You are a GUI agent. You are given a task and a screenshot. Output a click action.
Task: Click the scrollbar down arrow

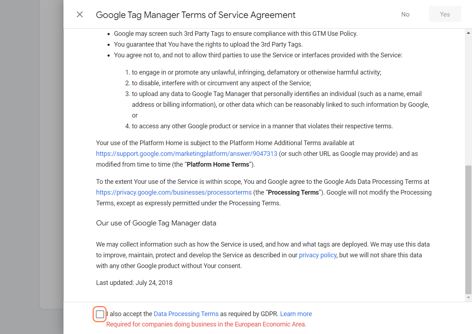click(x=468, y=298)
